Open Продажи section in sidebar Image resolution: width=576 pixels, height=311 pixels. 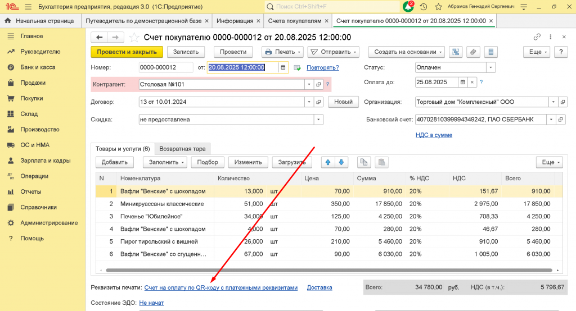33,83
